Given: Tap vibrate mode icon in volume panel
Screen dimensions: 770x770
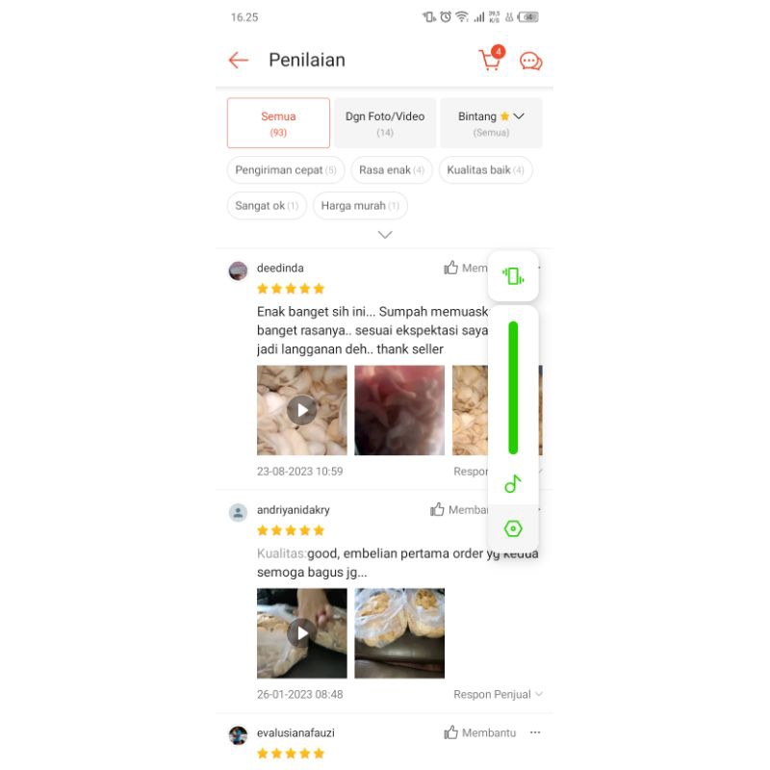Looking at the screenshot, I should [x=513, y=276].
